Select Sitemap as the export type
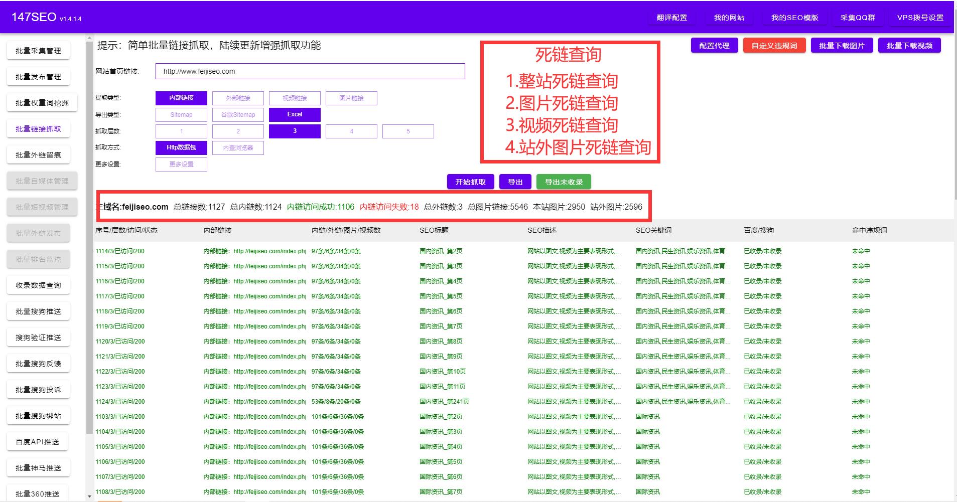 pyautogui.click(x=181, y=114)
